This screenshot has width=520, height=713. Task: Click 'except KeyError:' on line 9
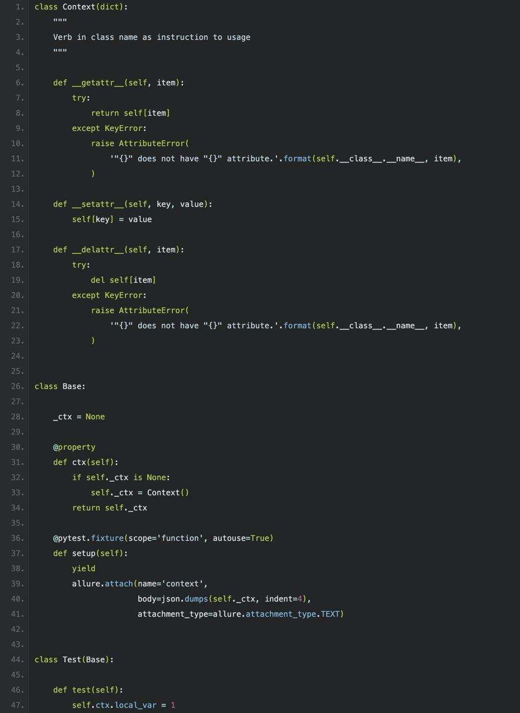tap(109, 128)
